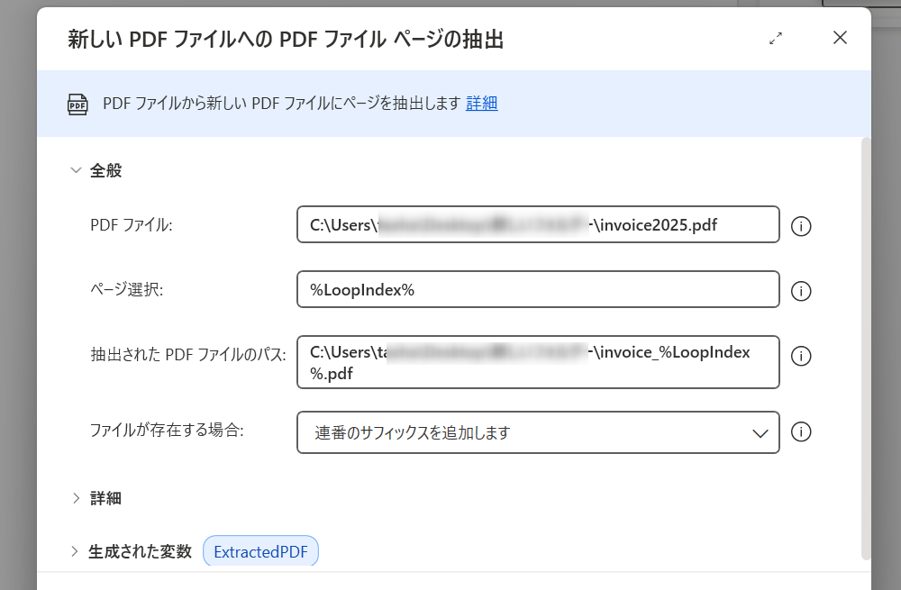Show info for the ページ選択 field
901x590 pixels.
tap(801, 291)
